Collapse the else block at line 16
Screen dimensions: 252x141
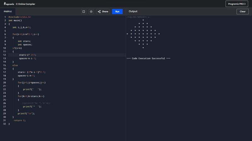pos(7,69)
